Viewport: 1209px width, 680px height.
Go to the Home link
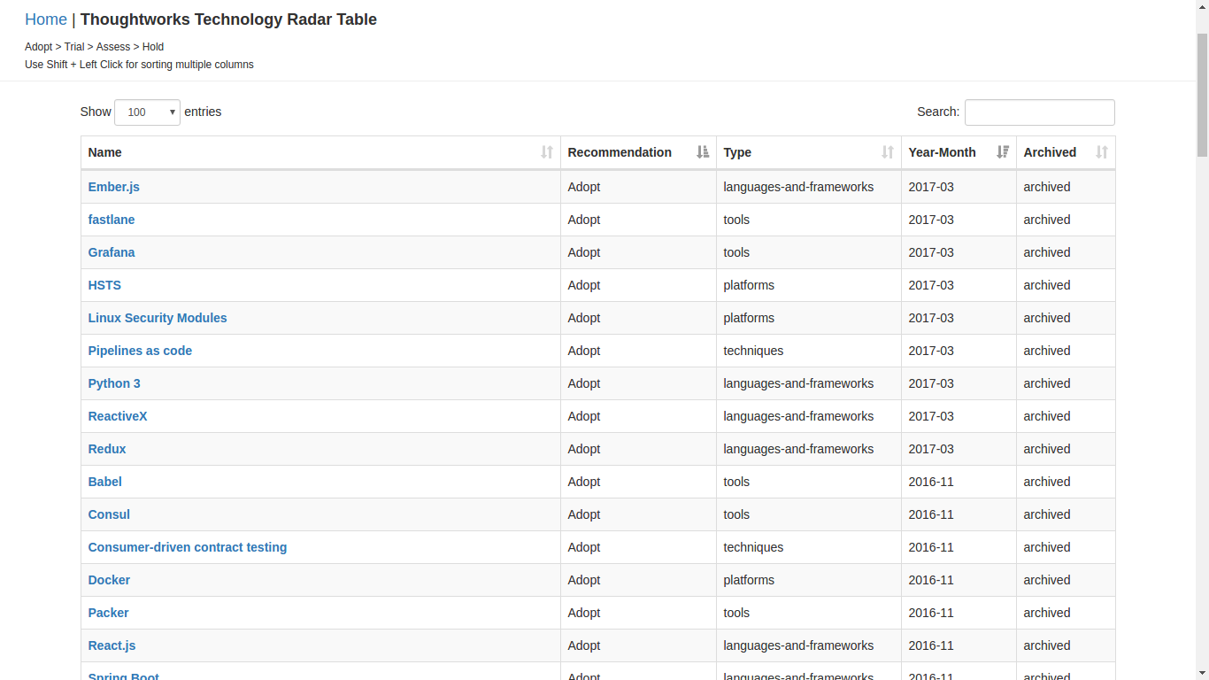46,19
